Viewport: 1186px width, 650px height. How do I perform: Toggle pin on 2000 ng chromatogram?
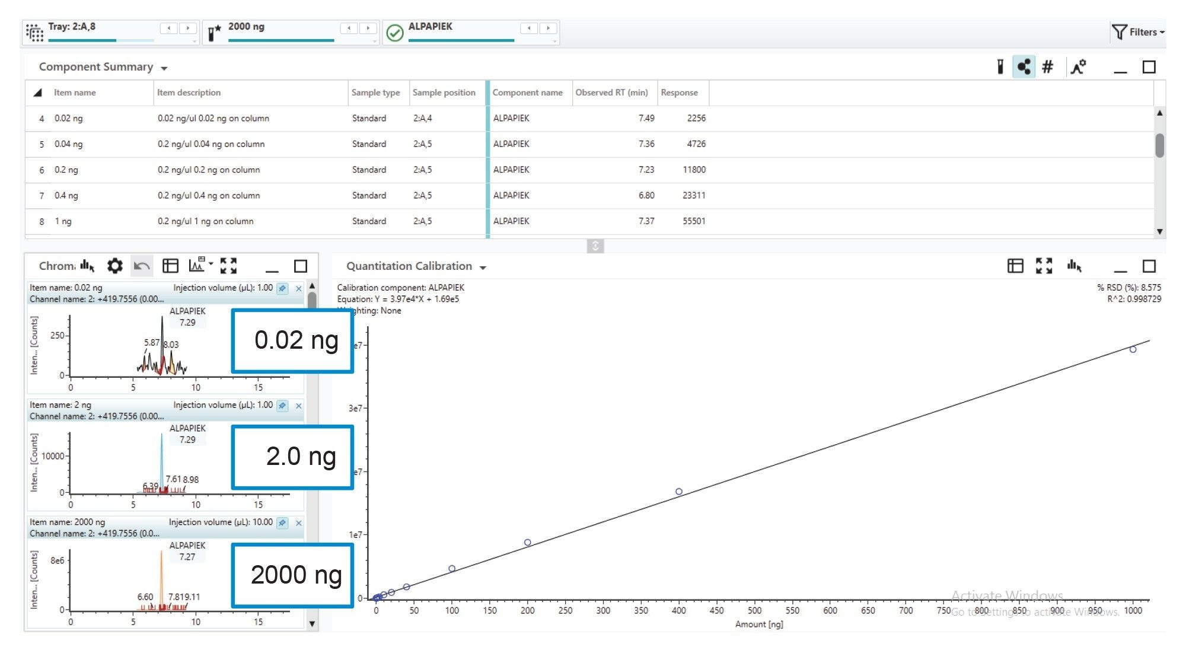pos(283,523)
